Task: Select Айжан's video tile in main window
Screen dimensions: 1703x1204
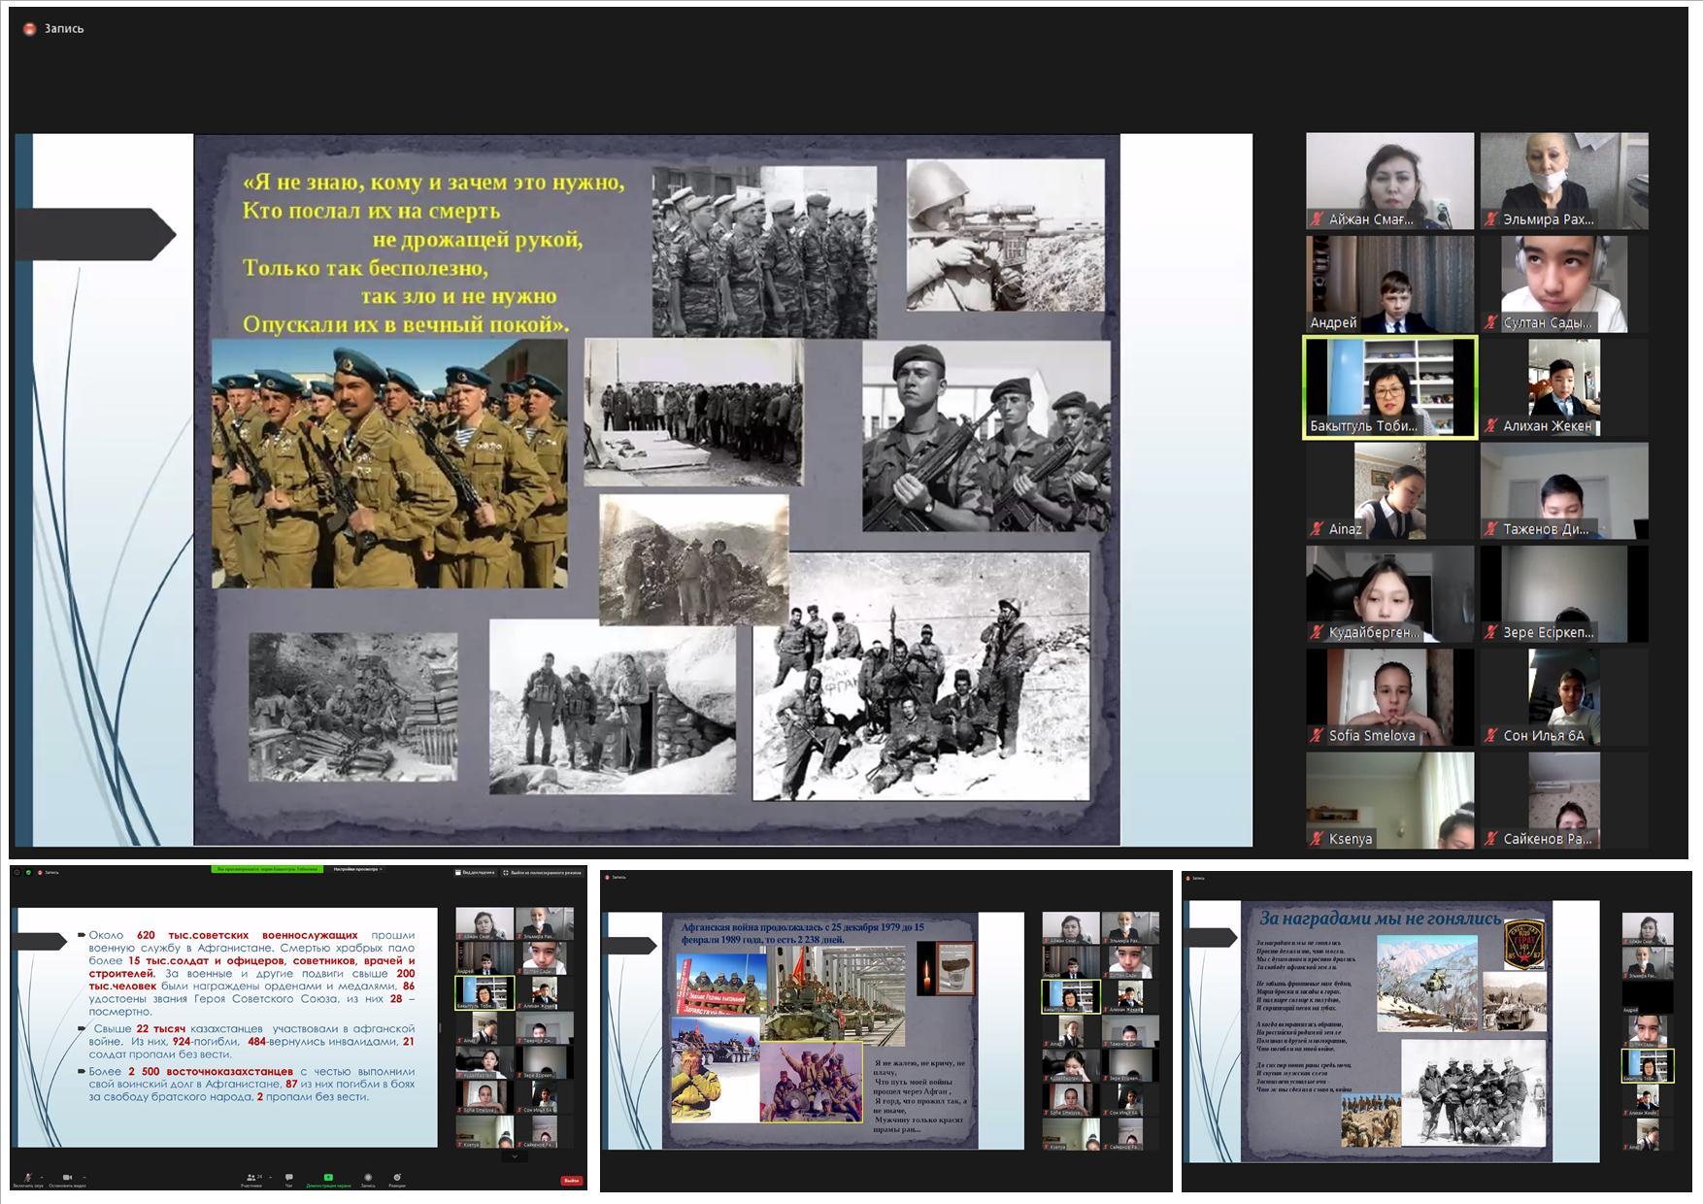Action: pyautogui.click(x=1390, y=182)
